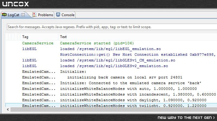Click the LogCat Android icon
Screen dimensions: 217x121
tap(4, 15)
